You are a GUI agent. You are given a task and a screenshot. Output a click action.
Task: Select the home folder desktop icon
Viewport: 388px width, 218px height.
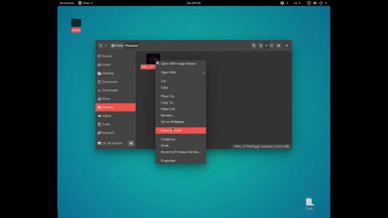(76, 25)
